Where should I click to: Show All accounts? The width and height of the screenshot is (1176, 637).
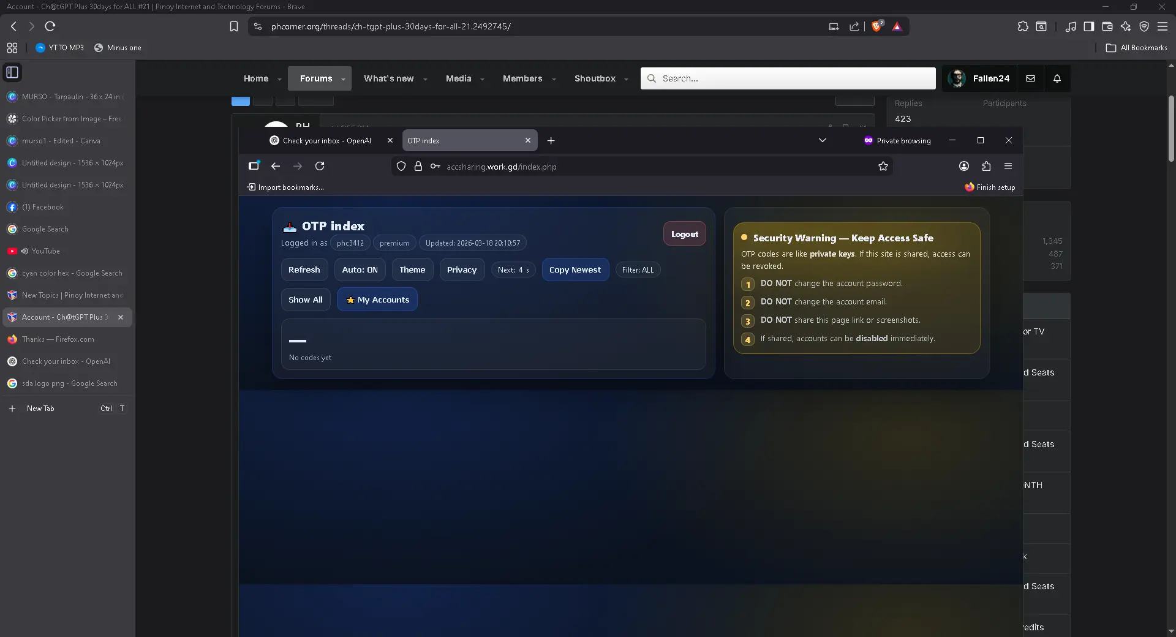coord(306,300)
